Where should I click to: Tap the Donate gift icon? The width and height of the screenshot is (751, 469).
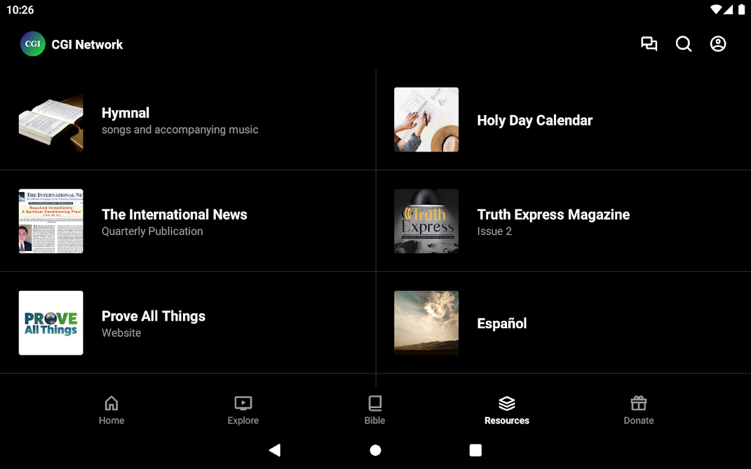(638, 403)
